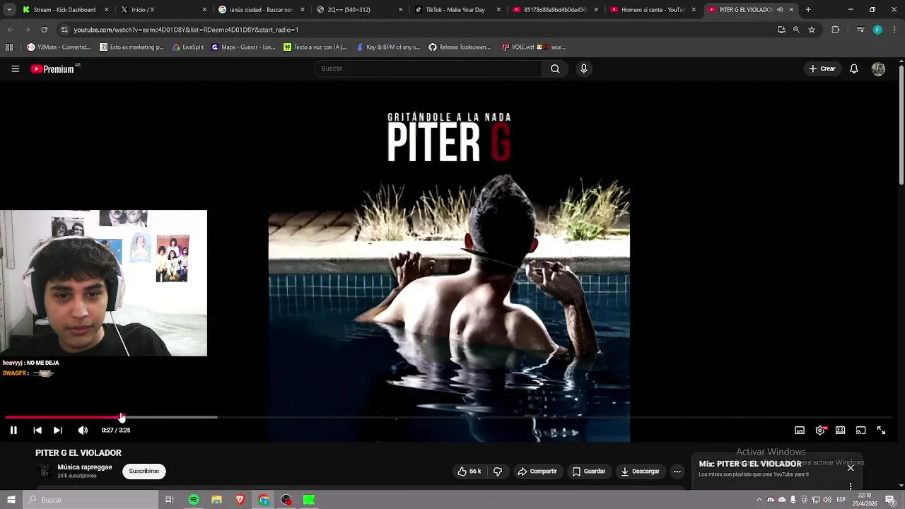The width and height of the screenshot is (905, 509).
Task: Enter fullscreen video mode
Action: coord(881,430)
